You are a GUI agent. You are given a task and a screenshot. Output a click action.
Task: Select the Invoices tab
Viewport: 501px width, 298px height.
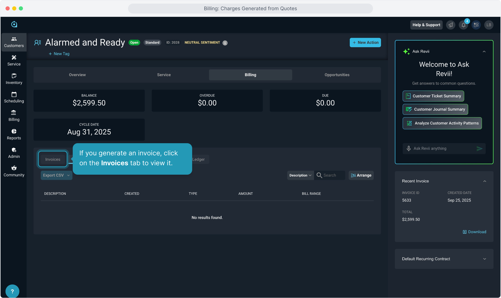point(53,159)
